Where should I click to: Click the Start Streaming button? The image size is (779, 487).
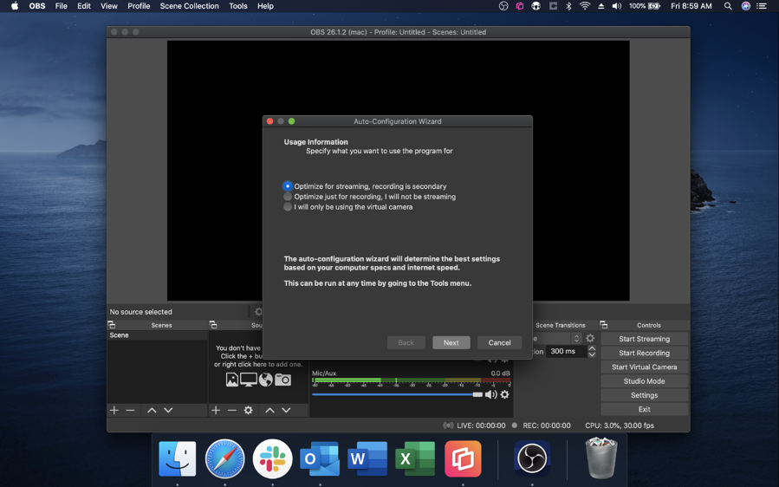click(x=644, y=339)
